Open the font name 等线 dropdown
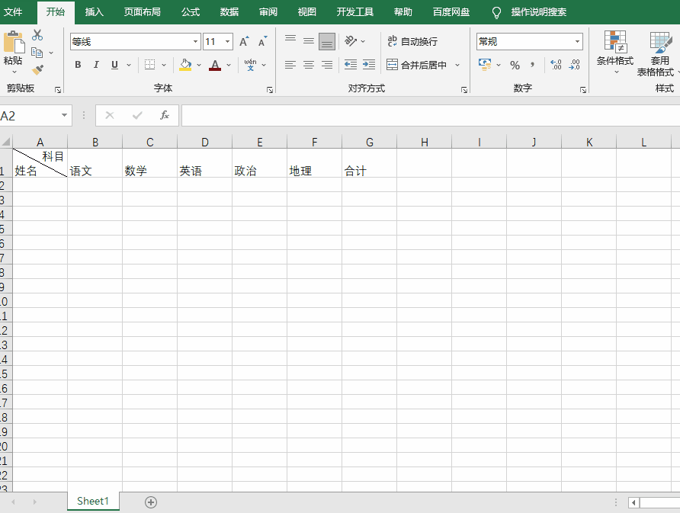 coord(196,42)
